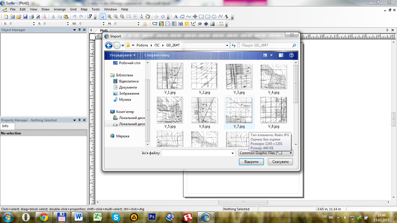Image resolution: width=397 pixels, height=223 pixels.
Task: Click the Export icon in toolbar
Action: pyautogui.click(x=44, y=17)
